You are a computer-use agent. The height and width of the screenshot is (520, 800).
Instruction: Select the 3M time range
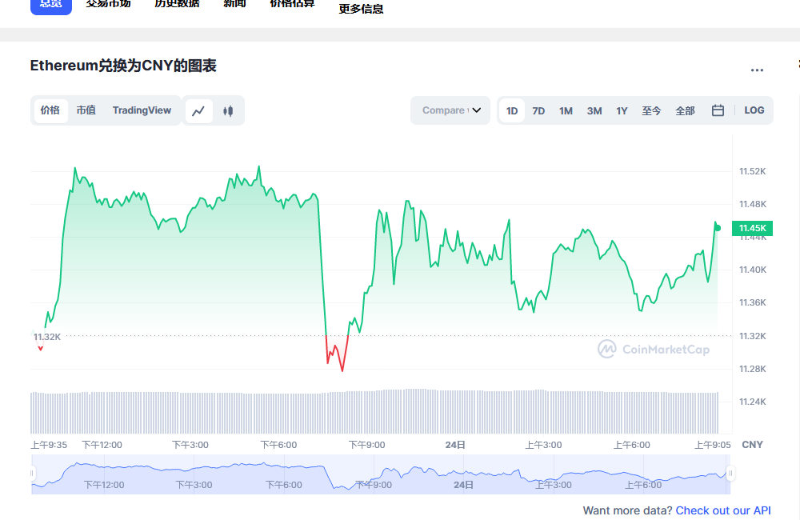pos(594,110)
